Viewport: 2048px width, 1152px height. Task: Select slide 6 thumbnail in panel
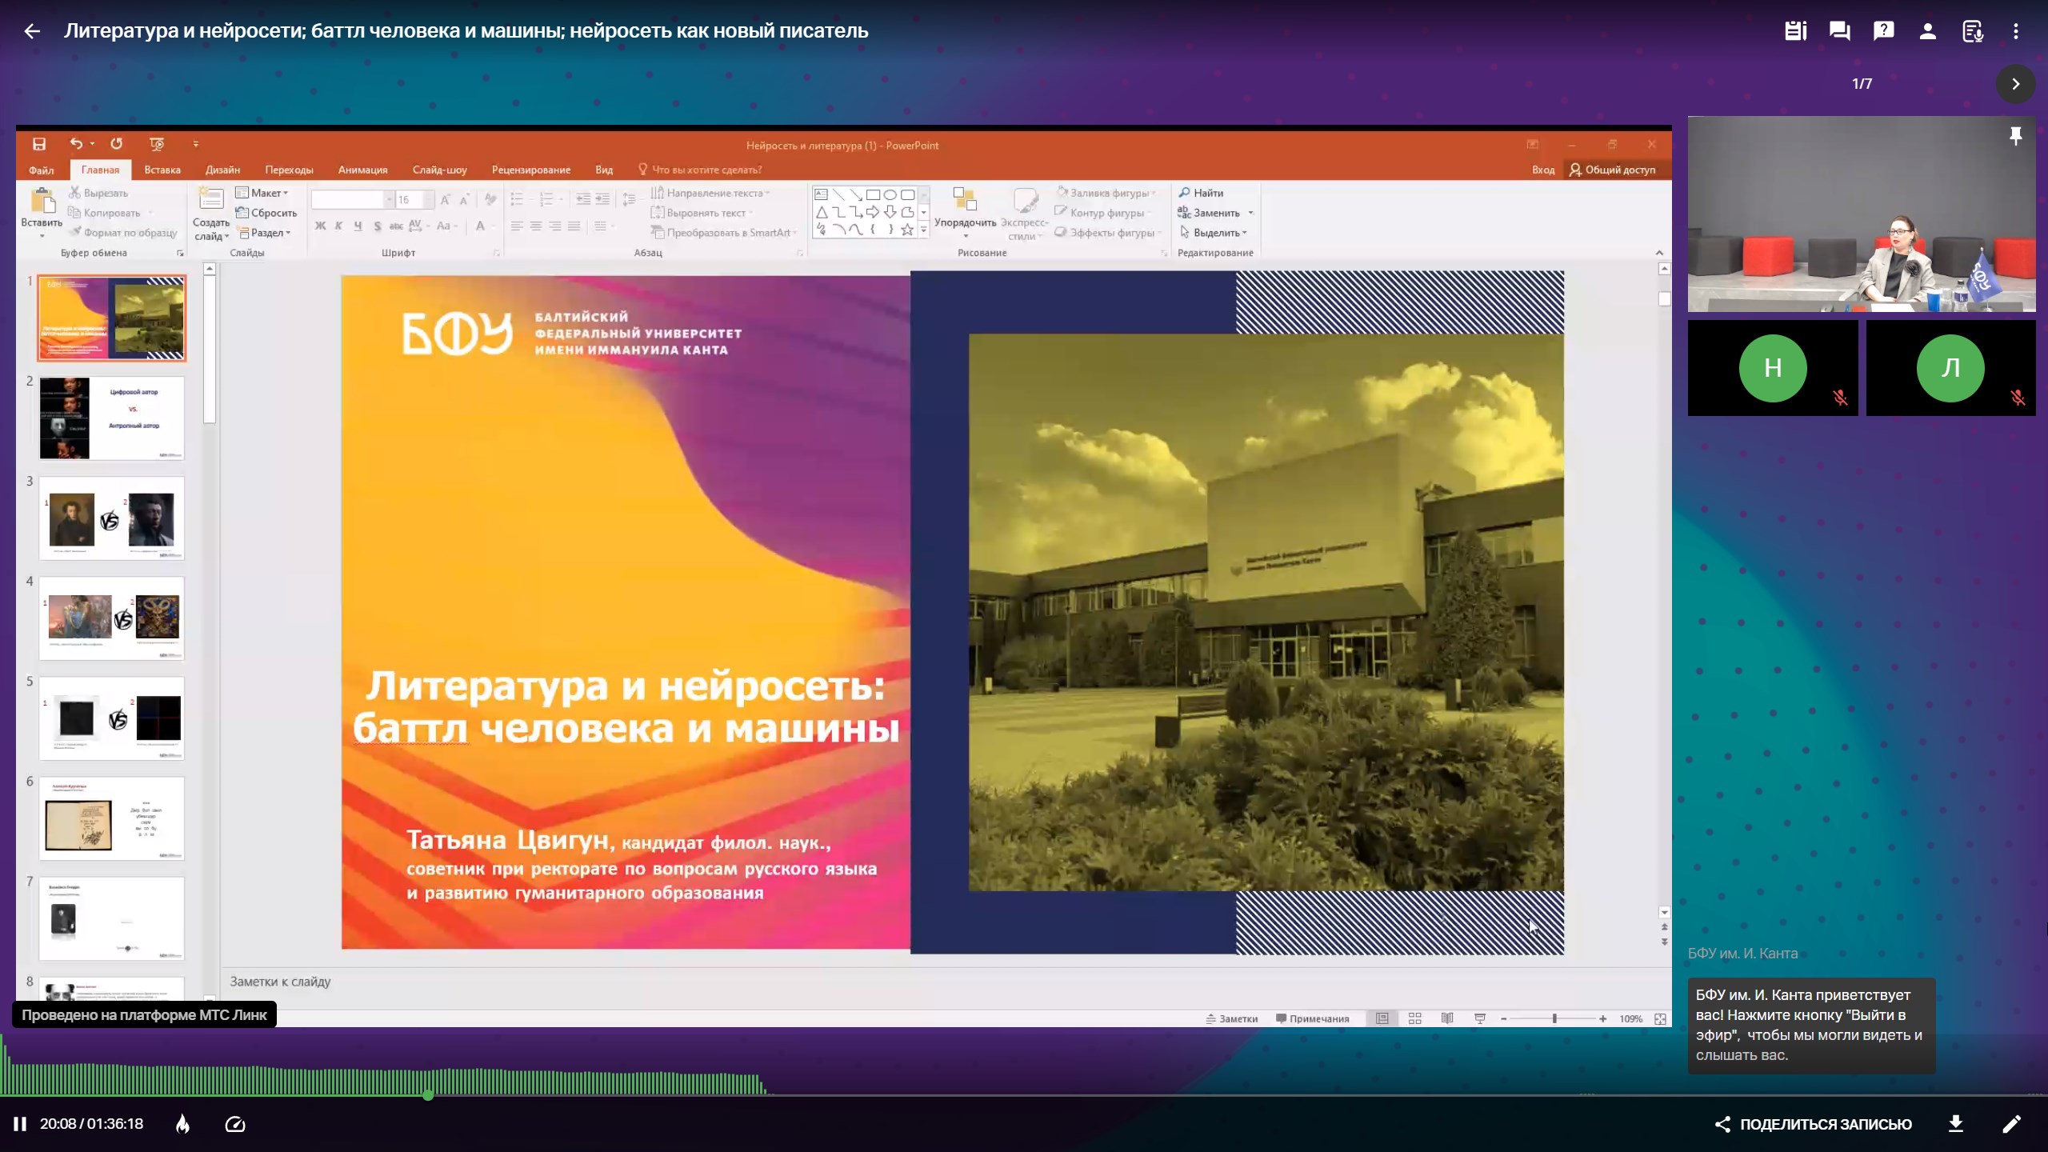pyautogui.click(x=112, y=818)
